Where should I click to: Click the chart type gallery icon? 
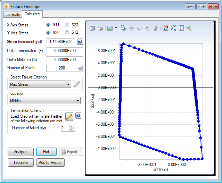point(110,28)
